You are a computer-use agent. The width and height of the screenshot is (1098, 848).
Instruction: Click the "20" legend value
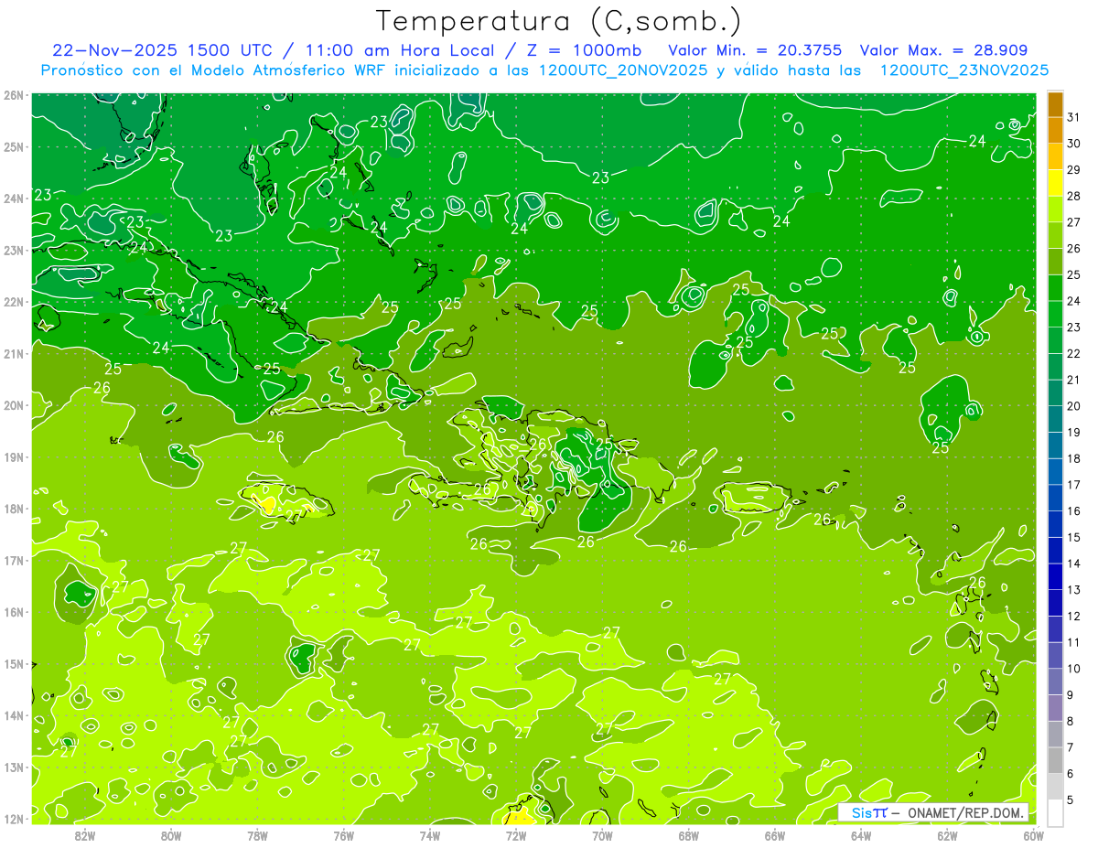1073,406
